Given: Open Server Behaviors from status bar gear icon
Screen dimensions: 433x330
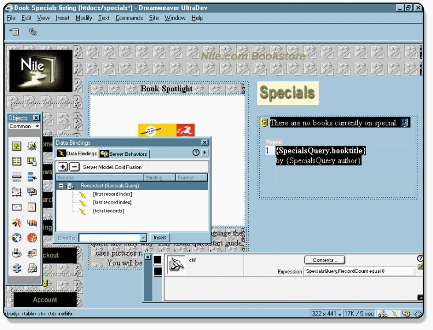Looking at the screenshot, I should tap(406, 314).
